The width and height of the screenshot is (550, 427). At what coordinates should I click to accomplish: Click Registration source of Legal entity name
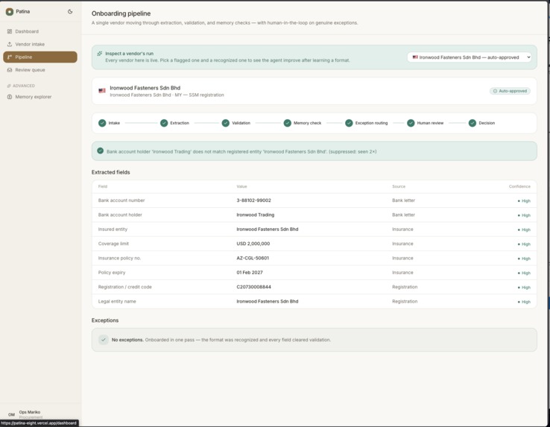(405, 301)
